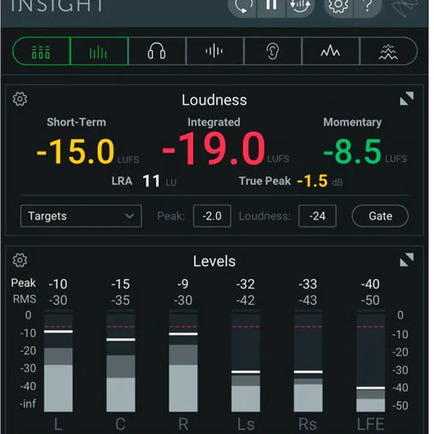This screenshot has width=434, height=434.
Task: Toggle the headphones Sound Field module
Action: pos(157,51)
